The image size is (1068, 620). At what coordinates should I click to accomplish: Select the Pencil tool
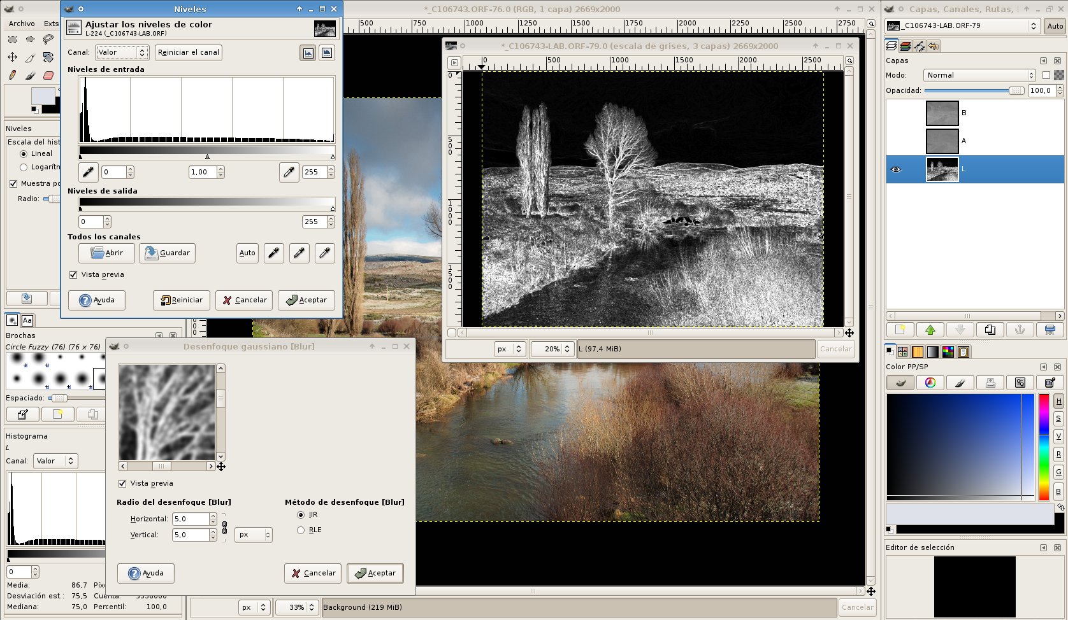12,75
